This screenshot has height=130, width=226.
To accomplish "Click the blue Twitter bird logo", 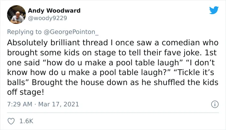I will pos(214,10).
